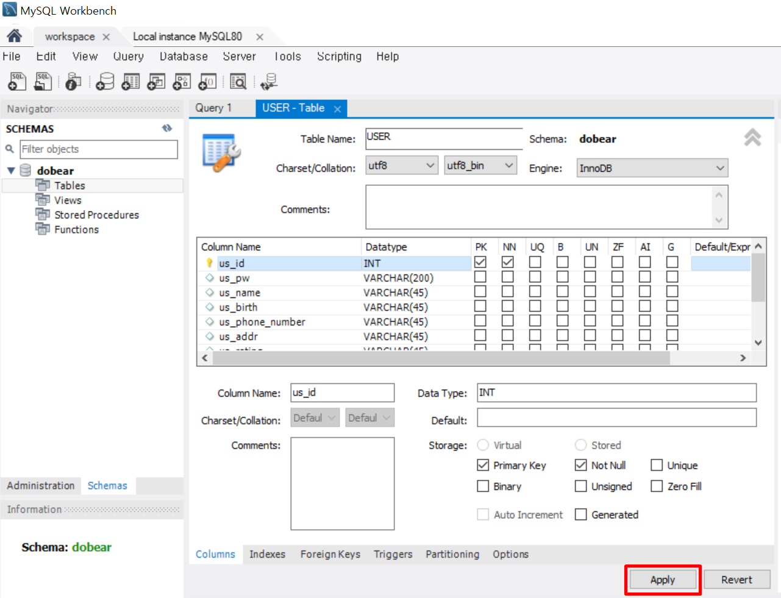This screenshot has height=598, width=781.
Task: Toggle the NN checkbox for us_id row
Action: pyautogui.click(x=508, y=262)
